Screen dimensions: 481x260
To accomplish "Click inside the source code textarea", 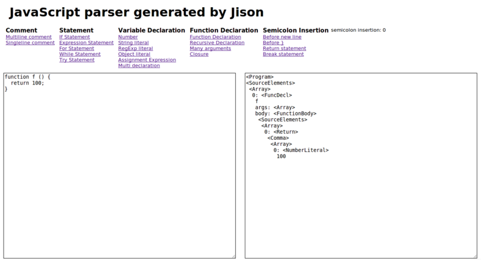I will 120,166.
